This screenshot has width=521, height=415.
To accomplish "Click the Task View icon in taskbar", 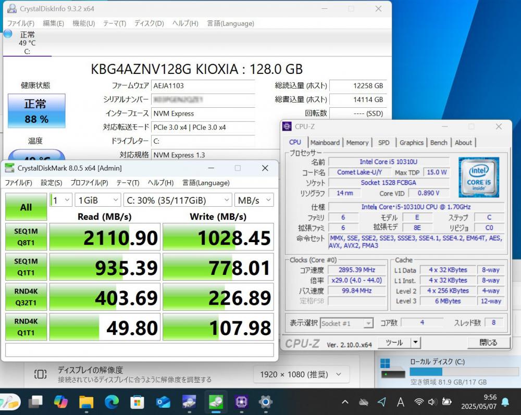I will coord(35,402).
